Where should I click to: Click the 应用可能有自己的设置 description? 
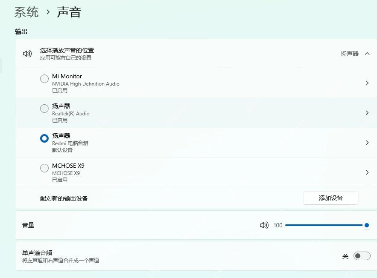tap(66, 58)
